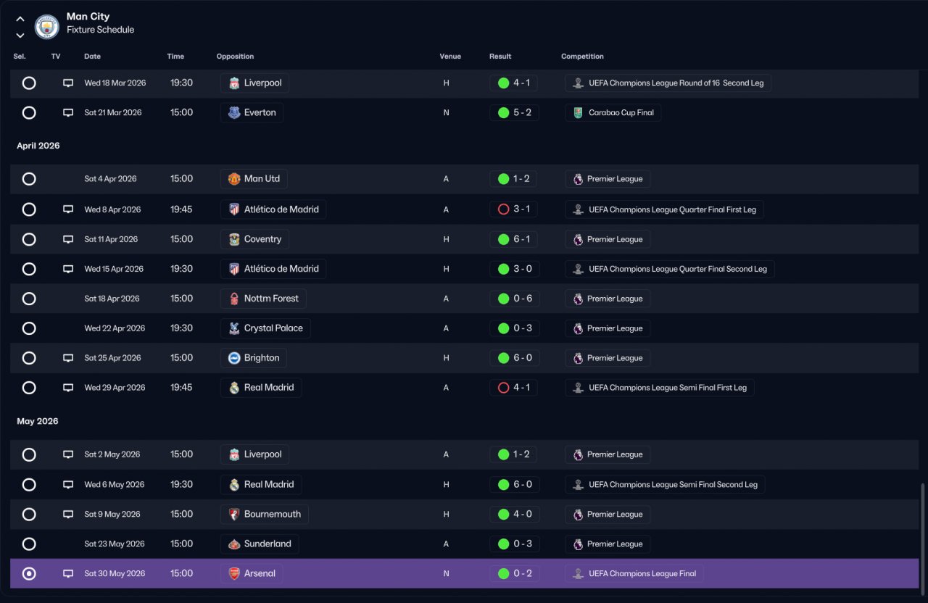The image size is (928, 603).
Task: Open the 6 - 0 result against Brighton
Action: click(x=513, y=358)
